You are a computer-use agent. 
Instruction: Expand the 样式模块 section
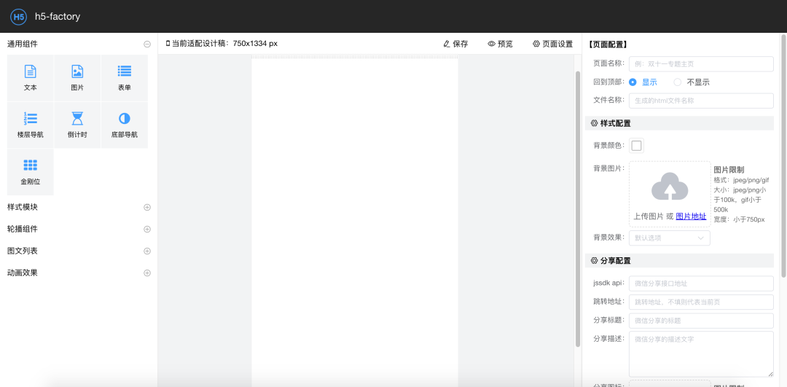[147, 207]
